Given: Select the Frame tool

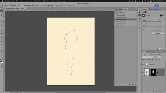Looking at the screenshot, I should point(2,22).
